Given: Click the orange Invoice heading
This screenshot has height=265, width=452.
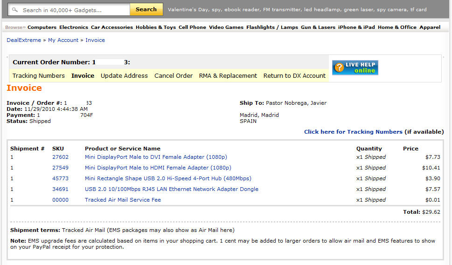Looking at the screenshot, I should click(24, 88).
